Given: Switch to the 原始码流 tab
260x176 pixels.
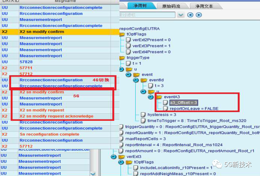Looking at the screenshot, I should 171,6.
